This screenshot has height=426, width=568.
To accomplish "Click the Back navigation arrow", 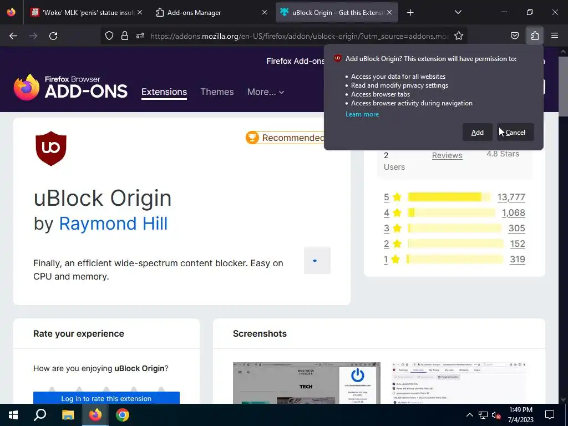I will 13,36.
